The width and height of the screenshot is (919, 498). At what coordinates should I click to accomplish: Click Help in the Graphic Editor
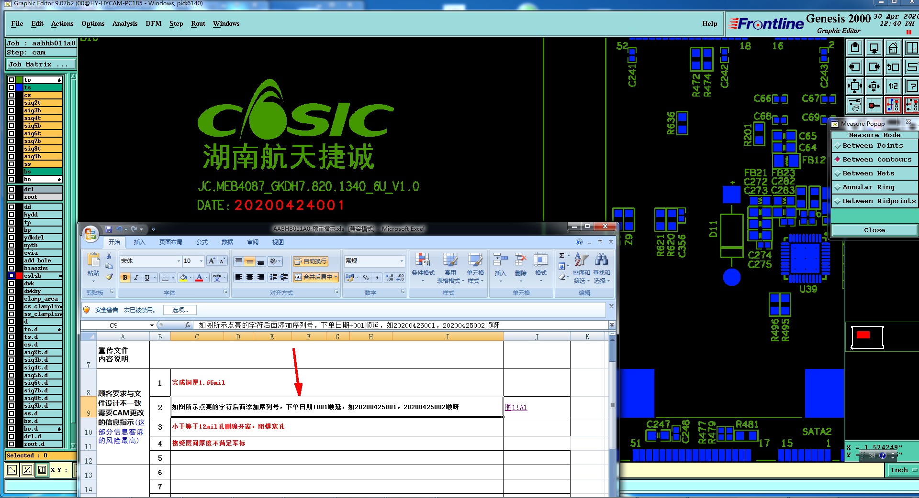tap(710, 23)
